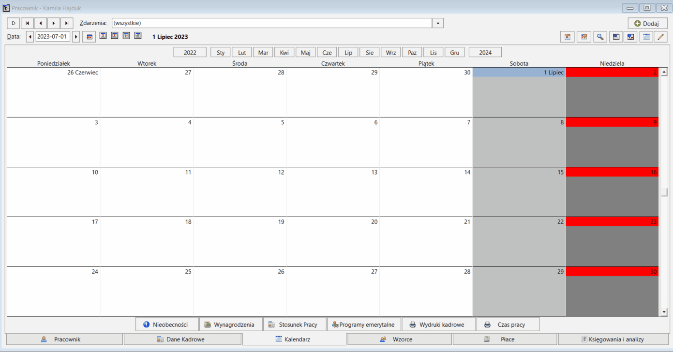Switch to the Pracownik tab

click(x=64, y=339)
